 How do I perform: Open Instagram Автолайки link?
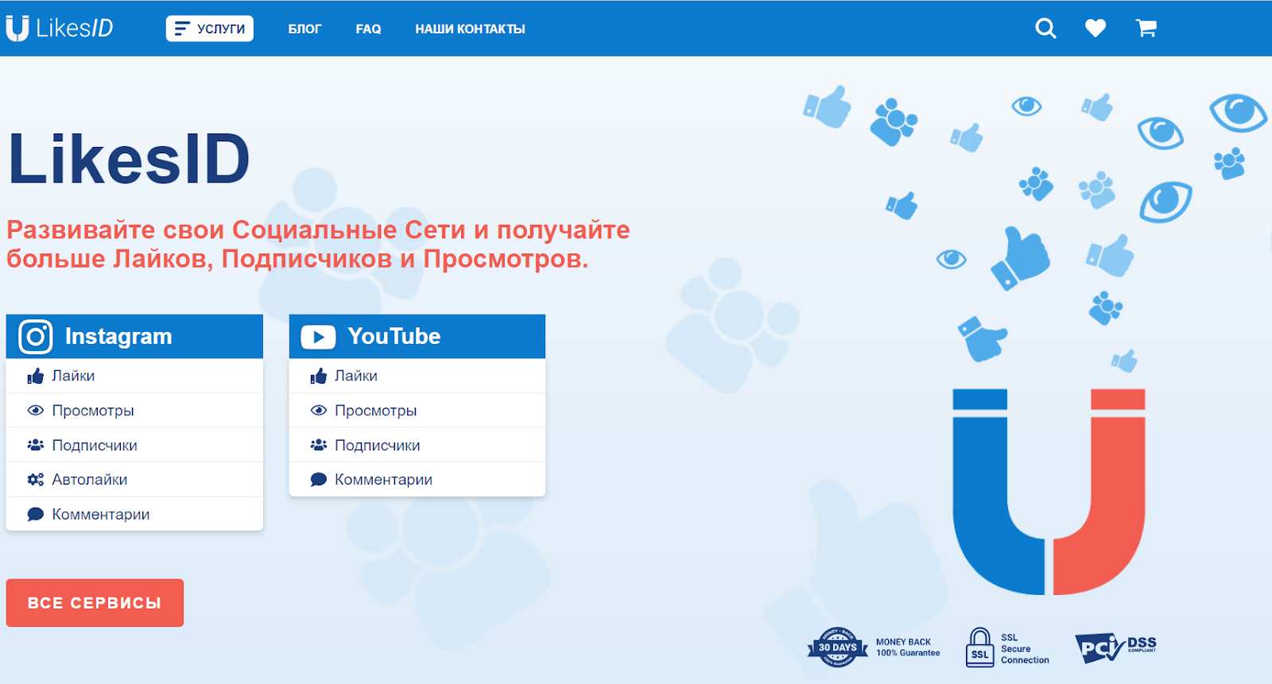(x=89, y=480)
